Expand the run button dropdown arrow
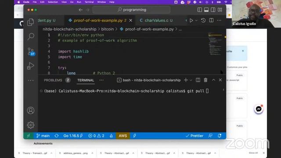Viewport: 281px width, 158px height. [196, 21]
